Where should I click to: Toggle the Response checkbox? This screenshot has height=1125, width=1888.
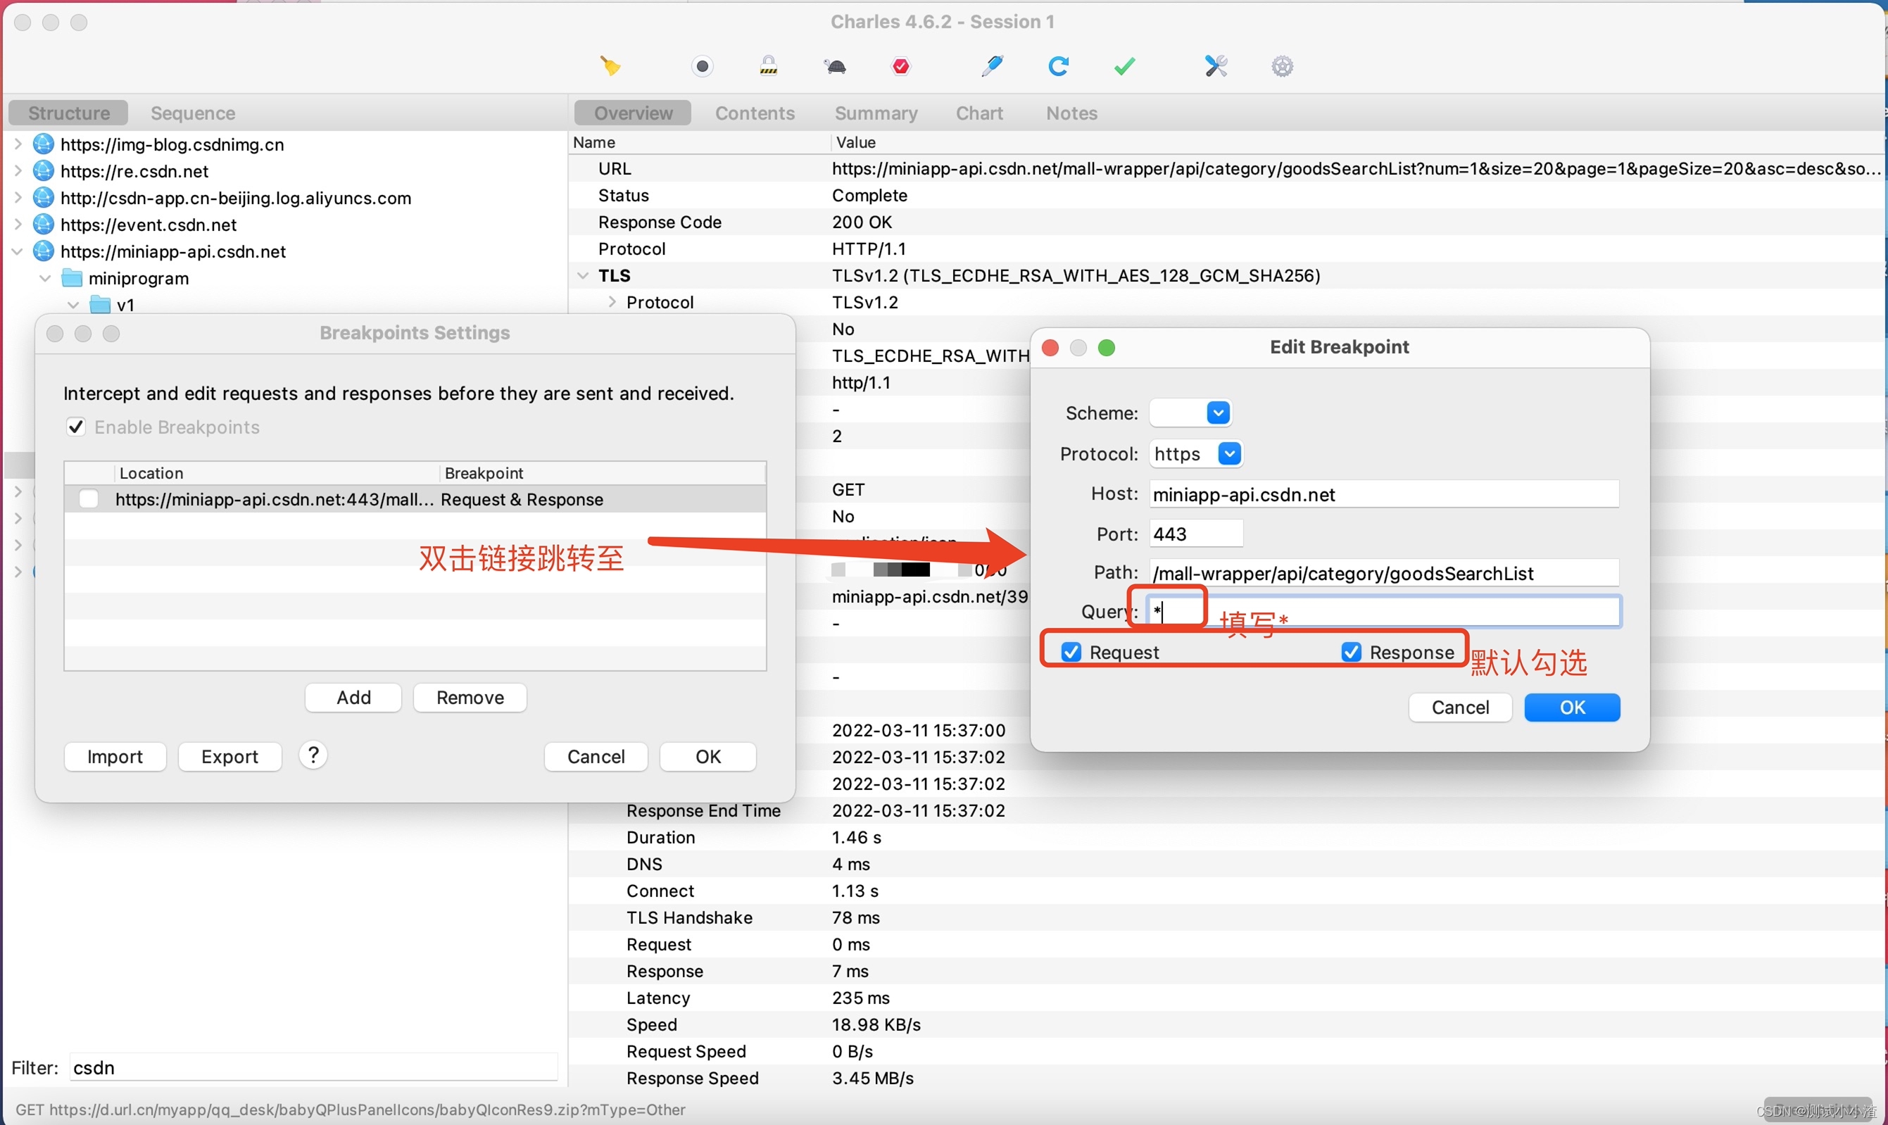click(x=1351, y=652)
